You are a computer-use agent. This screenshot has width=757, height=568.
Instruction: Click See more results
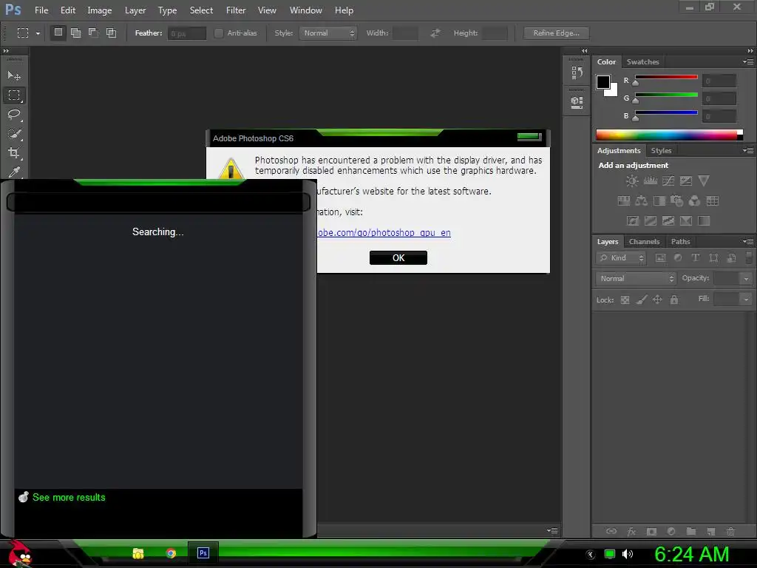[x=69, y=498]
